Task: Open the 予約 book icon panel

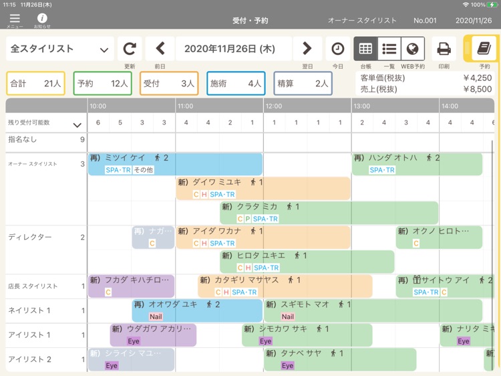Action: pyautogui.click(x=484, y=49)
